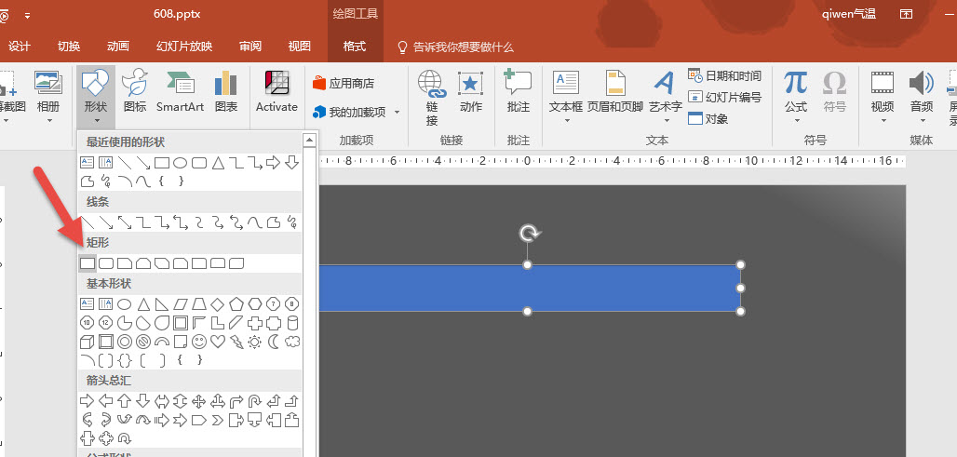Click the Activate add-in icon
This screenshot has height=457, width=957.
tap(276, 90)
